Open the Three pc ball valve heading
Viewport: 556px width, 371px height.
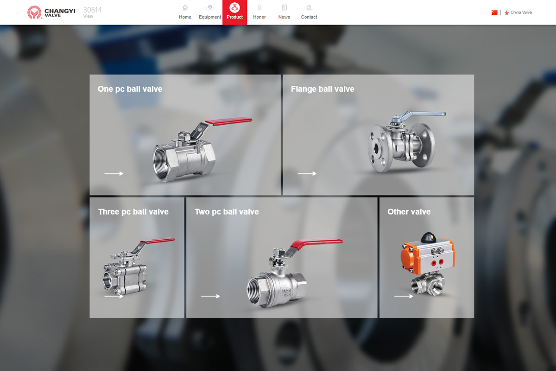tap(133, 212)
